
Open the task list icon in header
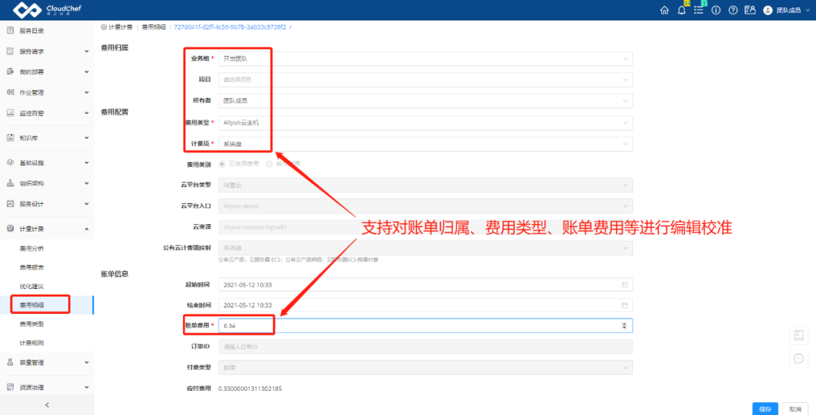click(x=699, y=11)
